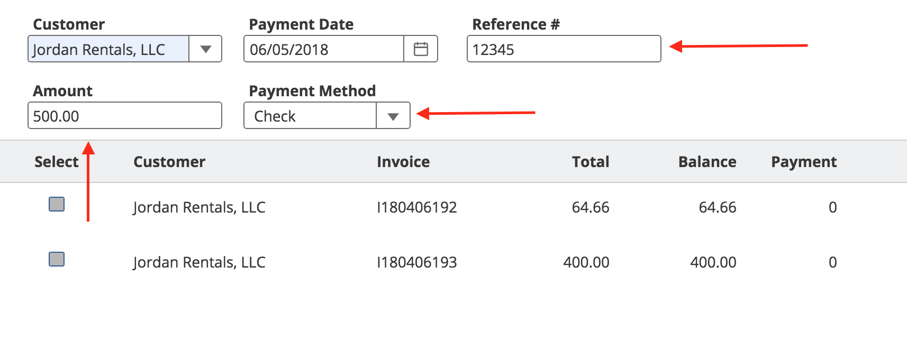
Task: Open invoice number I180406192
Action: tap(417, 207)
